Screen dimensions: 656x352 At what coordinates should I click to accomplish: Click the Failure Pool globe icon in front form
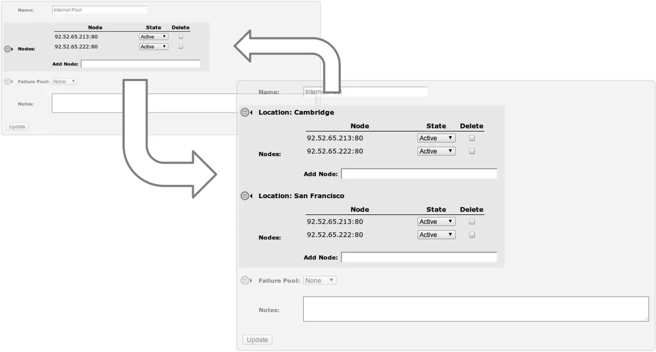pyautogui.click(x=245, y=281)
